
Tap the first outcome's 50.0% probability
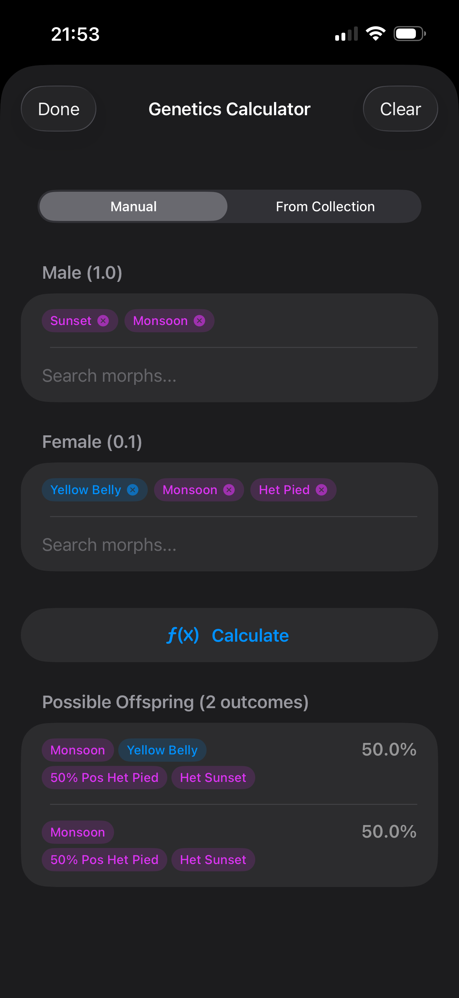(389, 750)
